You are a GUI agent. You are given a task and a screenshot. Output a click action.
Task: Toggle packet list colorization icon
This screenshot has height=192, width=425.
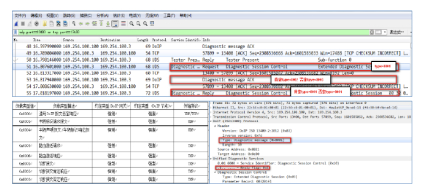124,24
